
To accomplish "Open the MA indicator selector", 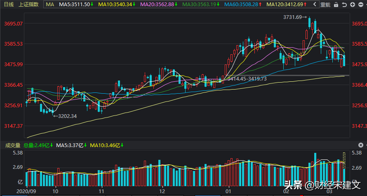I will (x=49, y=5).
